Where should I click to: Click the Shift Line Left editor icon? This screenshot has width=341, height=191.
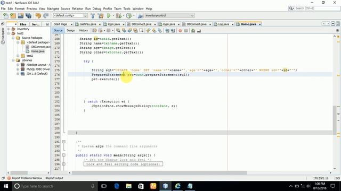[x=167, y=31]
